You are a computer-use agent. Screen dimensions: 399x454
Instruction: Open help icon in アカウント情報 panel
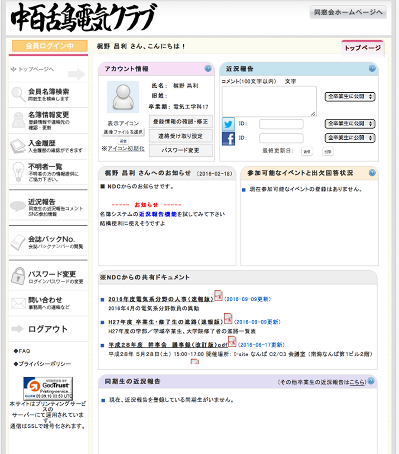208,69
